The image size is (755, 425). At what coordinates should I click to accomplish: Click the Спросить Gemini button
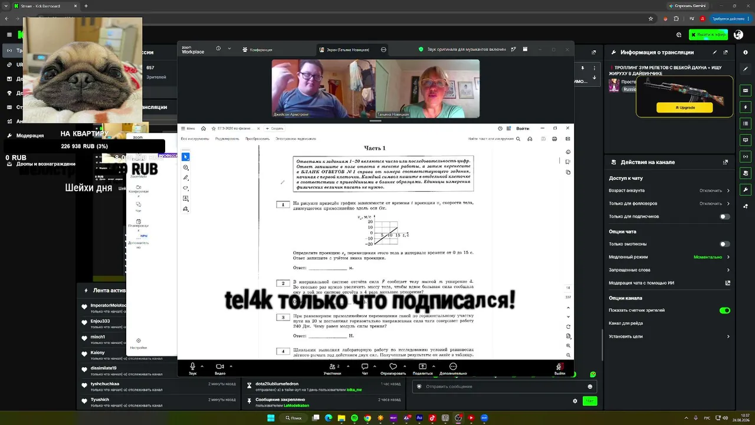click(x=687, y=5)
